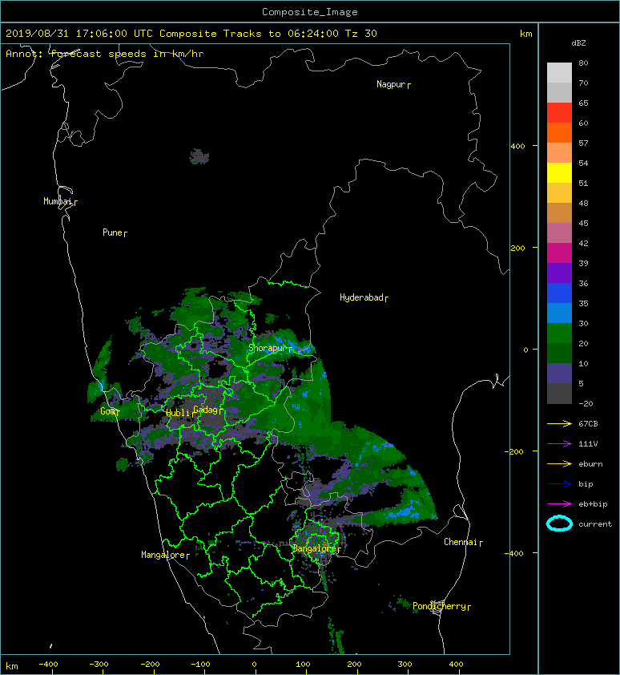
Task: Click the purple 111V arrow legend icon
Action: point(559,444)
